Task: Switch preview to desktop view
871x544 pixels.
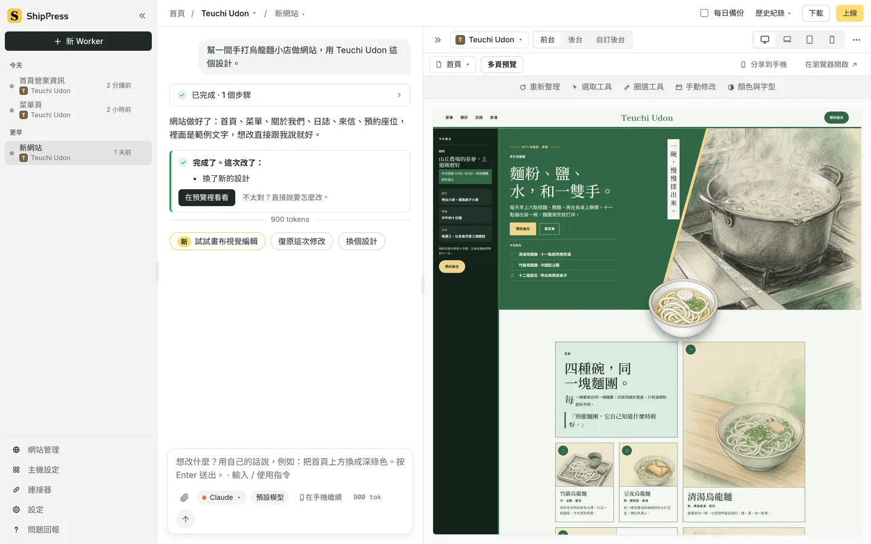Action: pos(765,40)
